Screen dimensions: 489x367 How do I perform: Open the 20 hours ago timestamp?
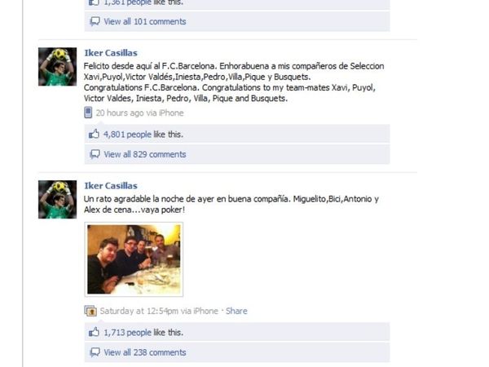(120, 113)
